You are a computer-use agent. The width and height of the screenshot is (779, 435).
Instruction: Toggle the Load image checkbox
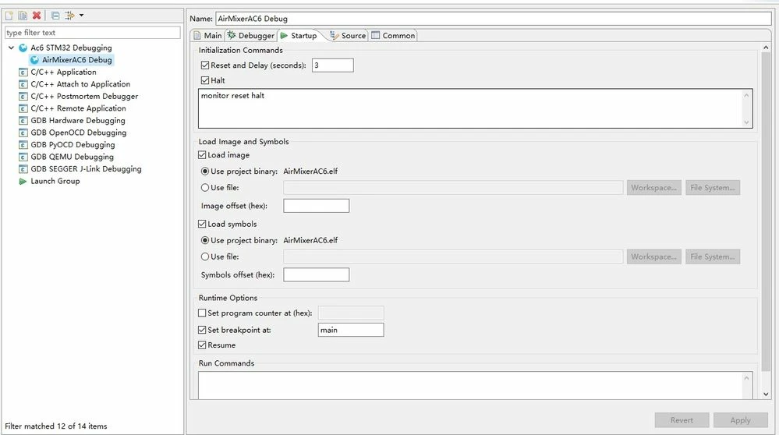click(202, 155)
